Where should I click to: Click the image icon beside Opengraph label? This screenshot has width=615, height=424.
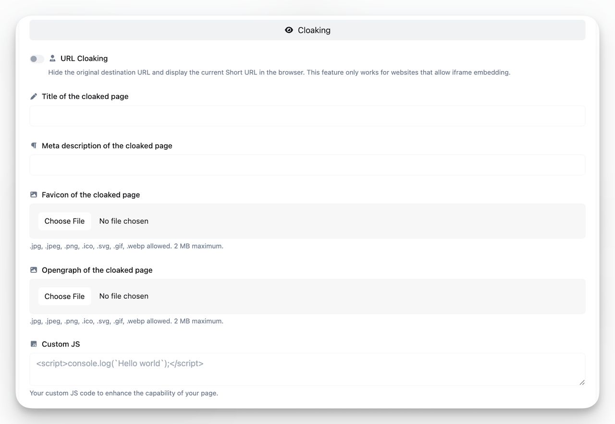(x=33, y=269)
